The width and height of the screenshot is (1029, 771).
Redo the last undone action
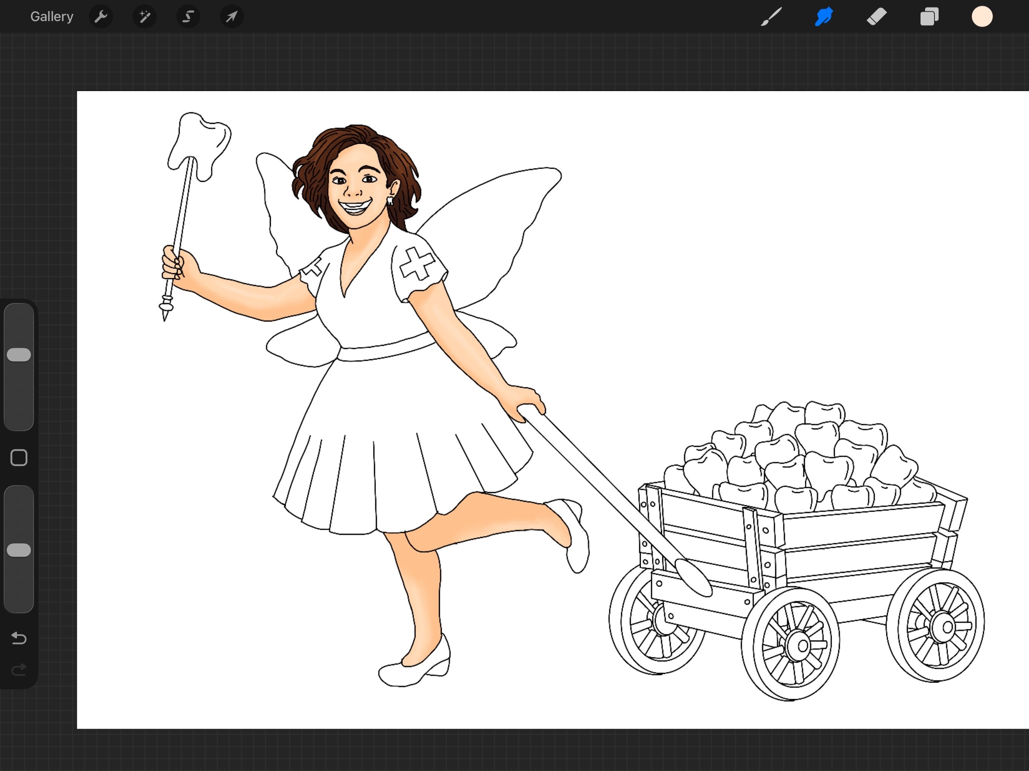click(x=19, y=670)
